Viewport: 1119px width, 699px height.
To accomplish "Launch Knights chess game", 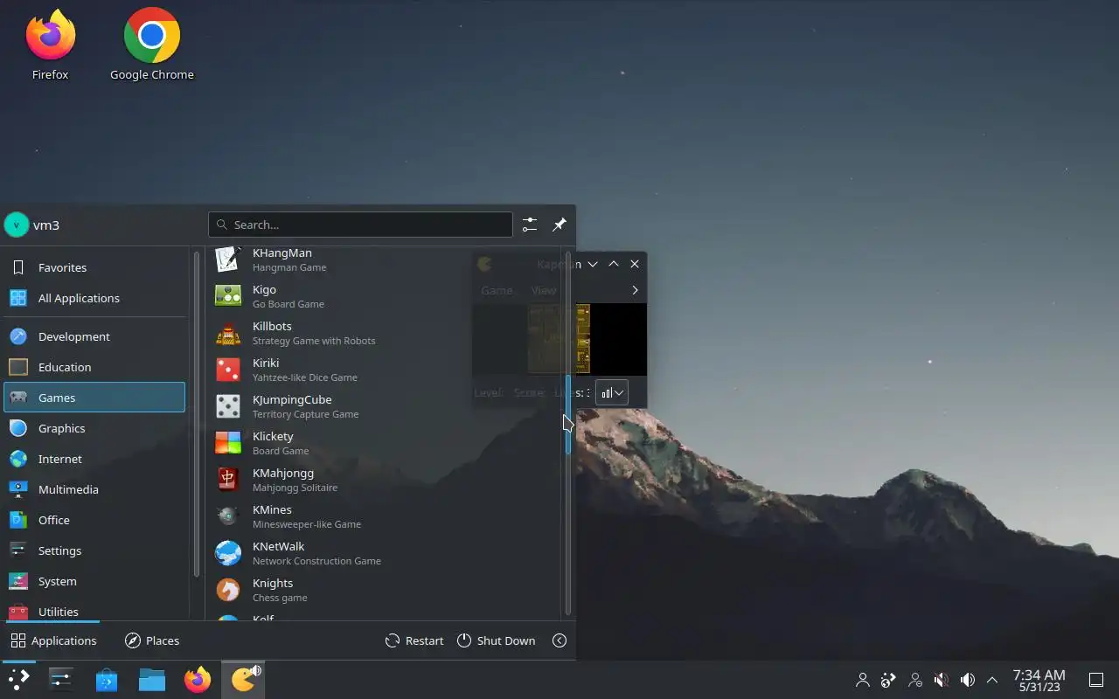I will pyautogui.click(x=383, y=590).
